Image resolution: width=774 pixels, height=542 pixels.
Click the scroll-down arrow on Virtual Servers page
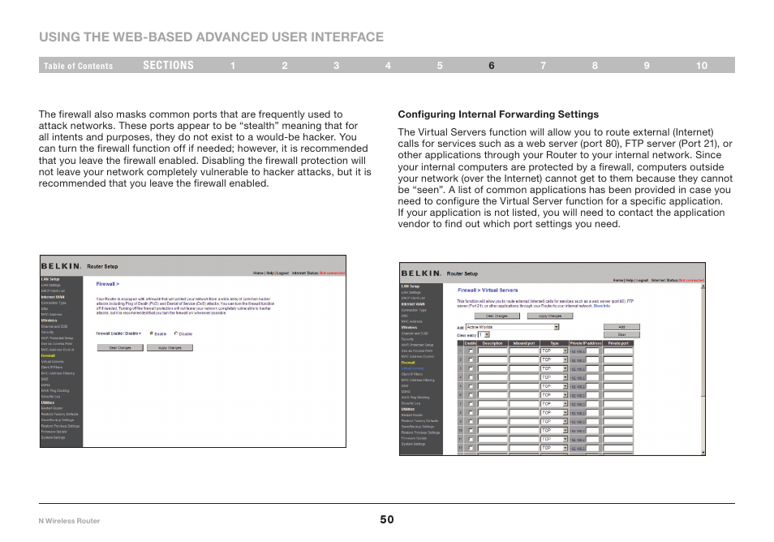(x=703, y=452)
